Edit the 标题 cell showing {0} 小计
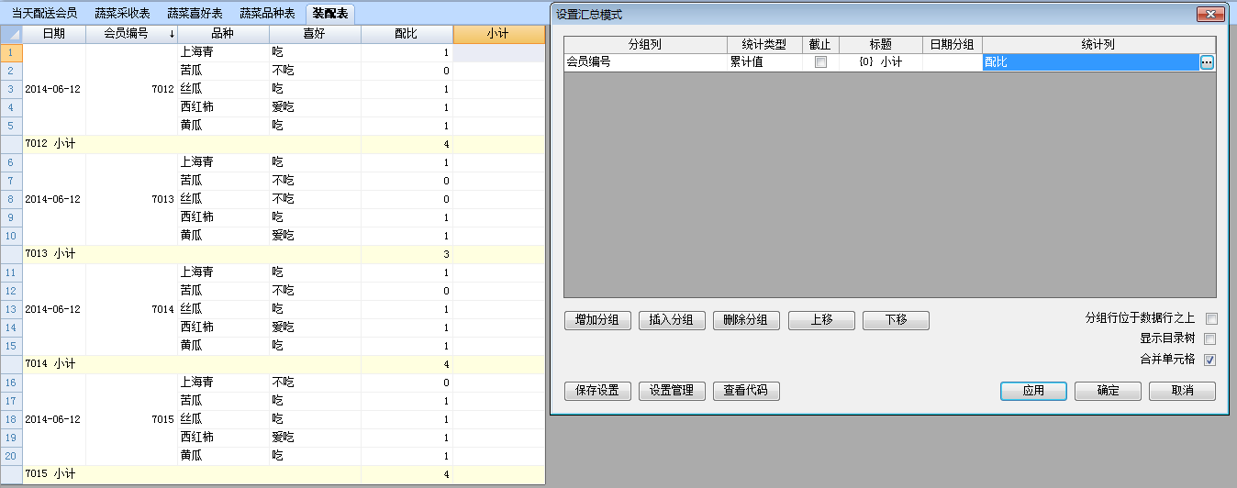This screenshot has height=488, width=1237. click(880, 62)
